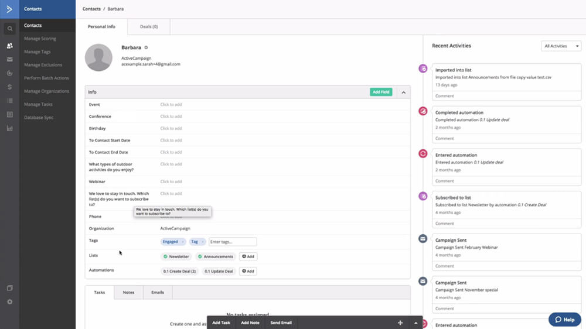Open Reports bar chart icon in sidebar
Image resolution: width=586 pixels, height=329 pixels.
pyautogui.click(x=9, y=128)
